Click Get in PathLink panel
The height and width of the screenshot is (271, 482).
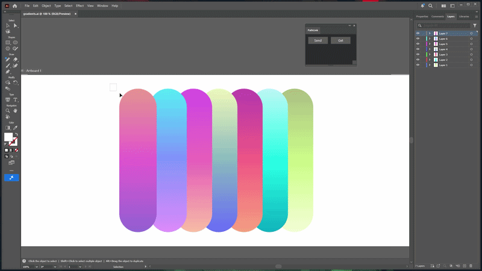coord(340,40)
